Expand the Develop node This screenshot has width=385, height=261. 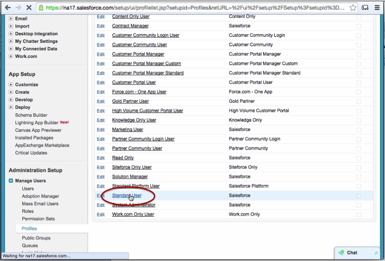tap(11, 100)
